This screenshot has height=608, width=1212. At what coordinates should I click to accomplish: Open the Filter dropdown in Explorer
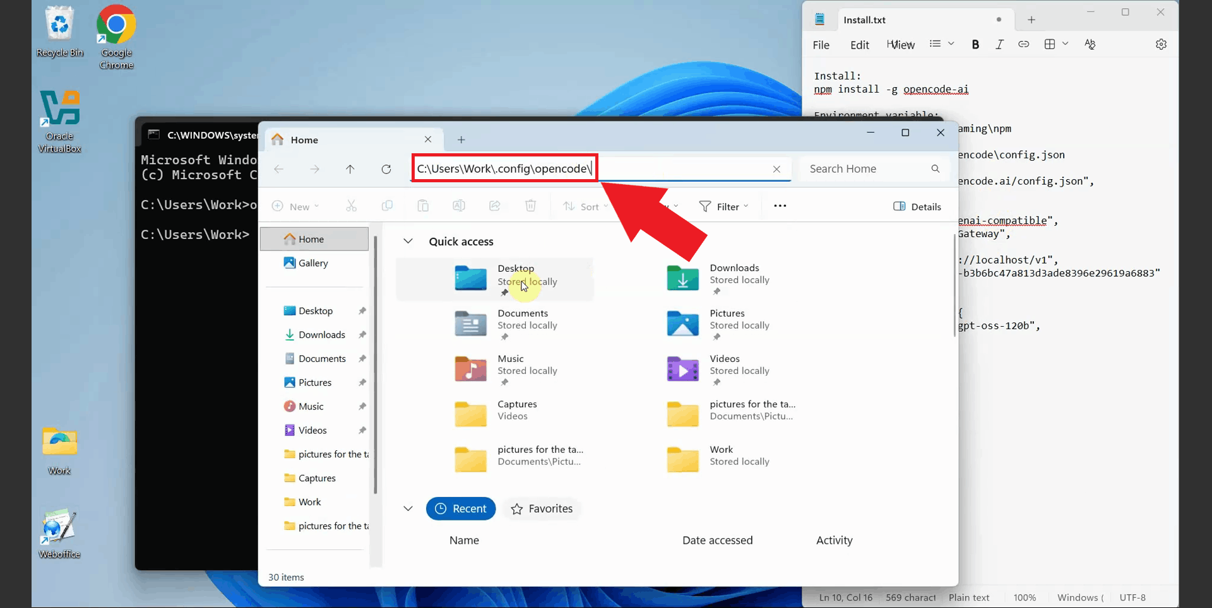(723, 207)
